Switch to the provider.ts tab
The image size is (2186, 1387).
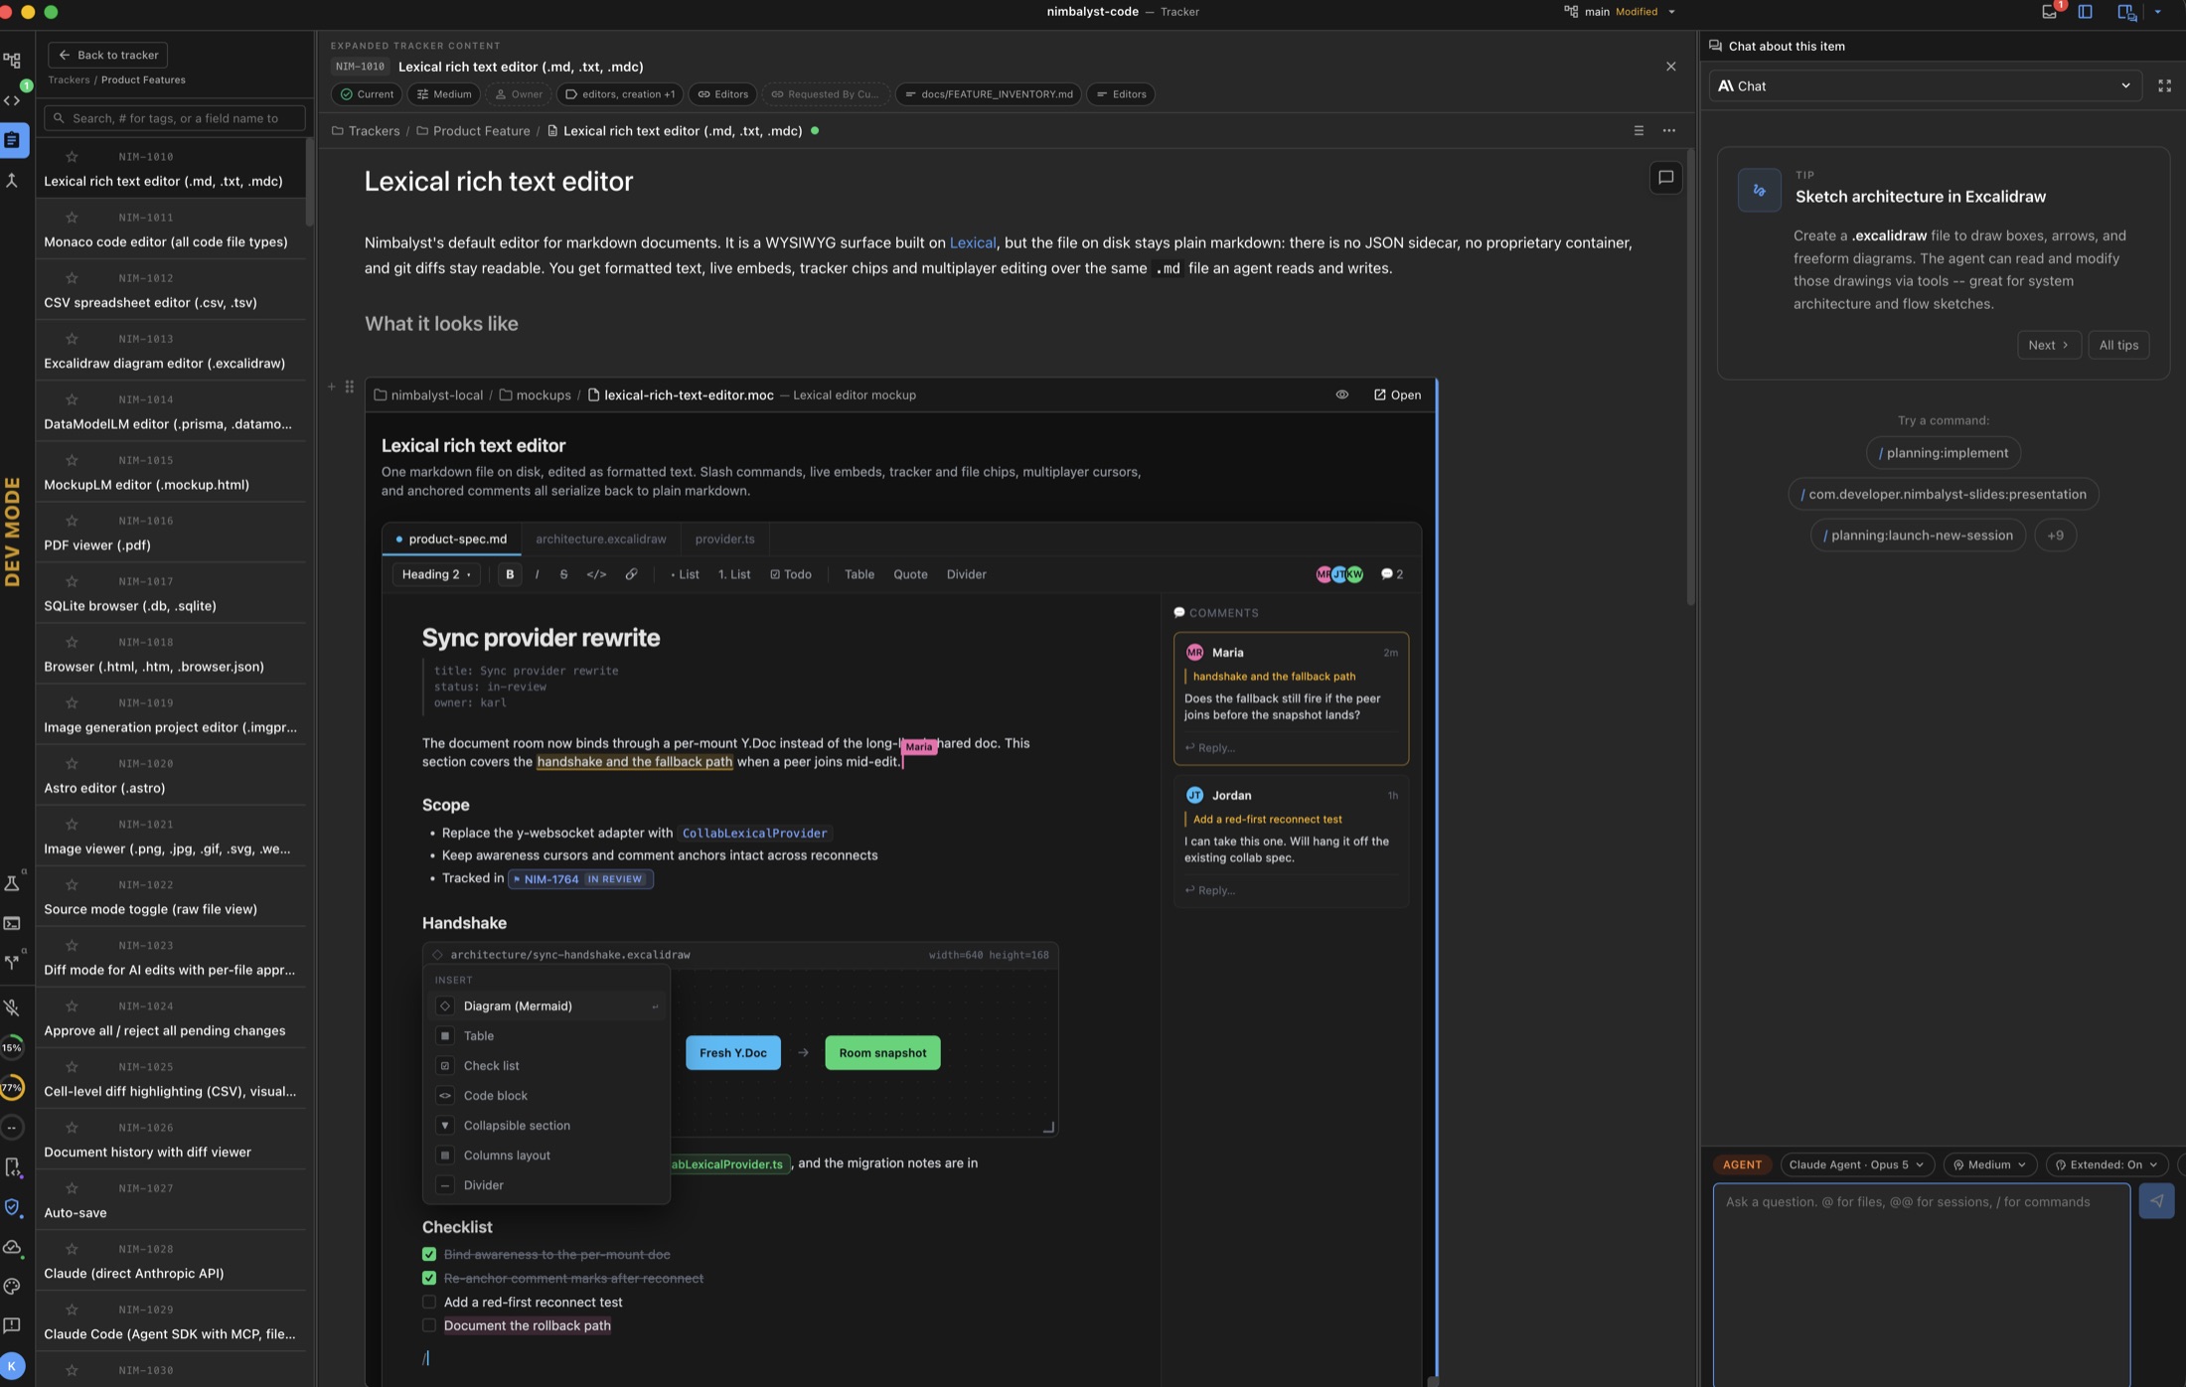(x=724, y=539)
